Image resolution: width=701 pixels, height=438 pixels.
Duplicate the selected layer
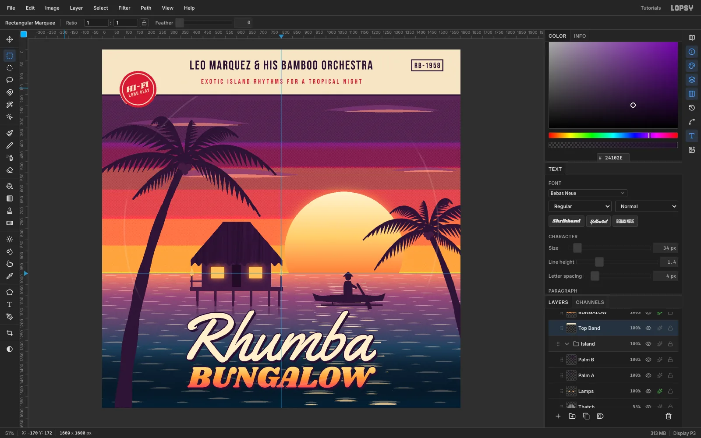(586, 416)
